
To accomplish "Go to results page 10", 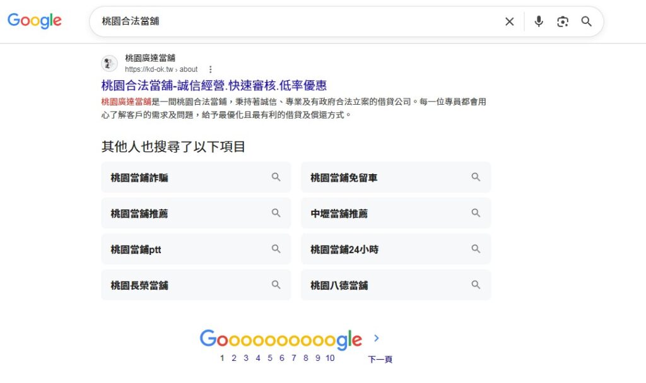I will click(x=330, y=358).
